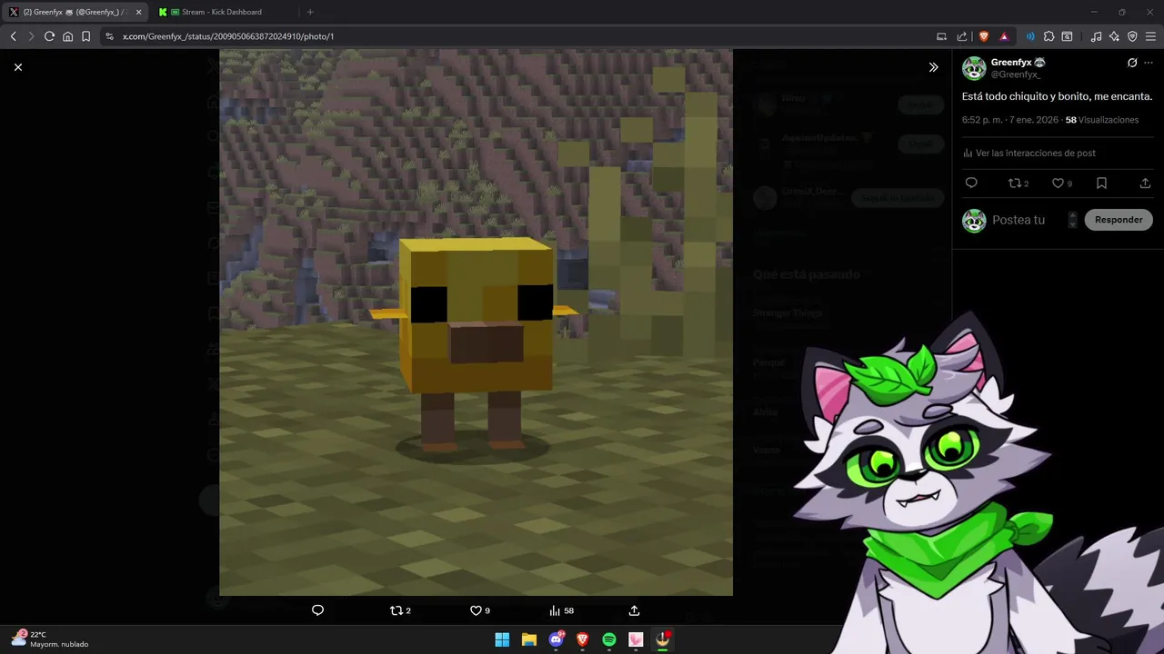Image resolution: width=1164 pixels, height=654 pixels.
Task: Open a new browser tab
Action: pyautogui.click(x=310, y=12)
